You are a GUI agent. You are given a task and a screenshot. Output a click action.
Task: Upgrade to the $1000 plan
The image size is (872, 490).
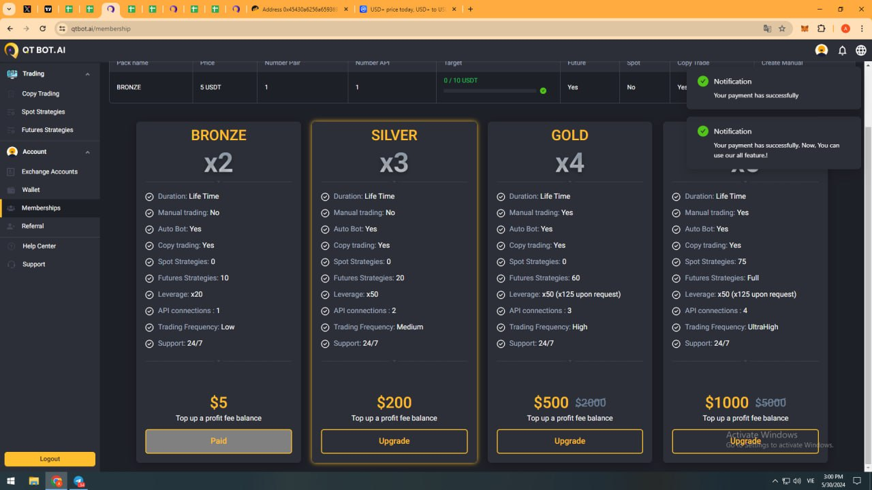[x=745, y=441]
